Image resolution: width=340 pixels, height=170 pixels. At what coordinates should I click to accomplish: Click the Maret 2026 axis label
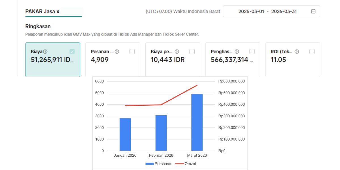[x=197, y=155]
